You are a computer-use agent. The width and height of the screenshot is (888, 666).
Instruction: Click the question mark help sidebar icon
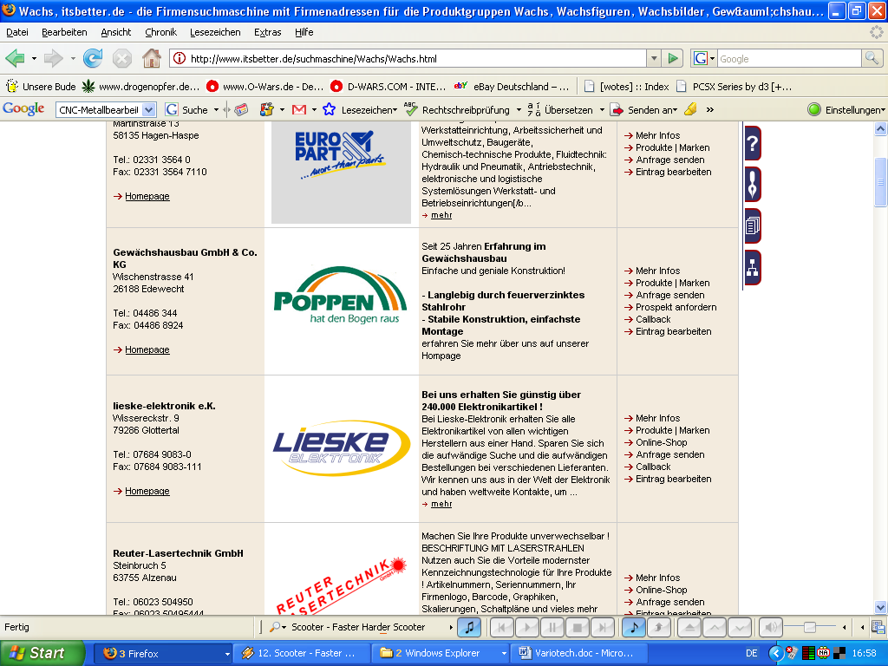pyautogui.click(x=752, y=143)
